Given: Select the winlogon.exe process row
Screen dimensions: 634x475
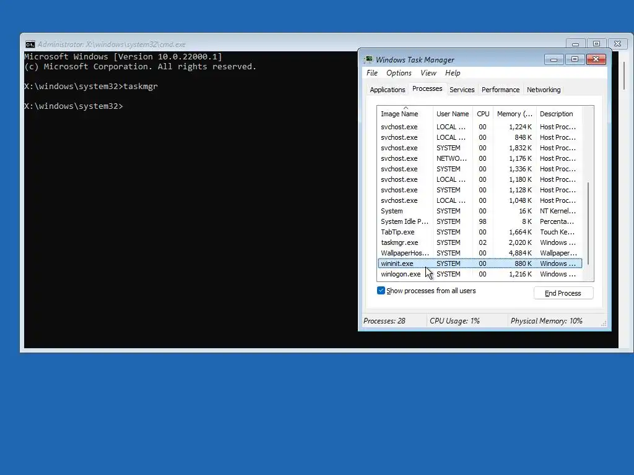Looking at the screenshot, I should (480, 274).
